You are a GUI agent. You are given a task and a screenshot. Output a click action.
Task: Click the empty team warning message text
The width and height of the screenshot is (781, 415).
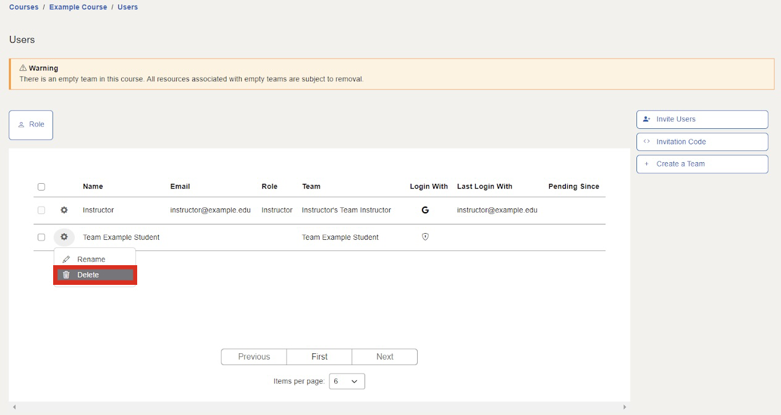pyautogui.click(x=192, y=79)
